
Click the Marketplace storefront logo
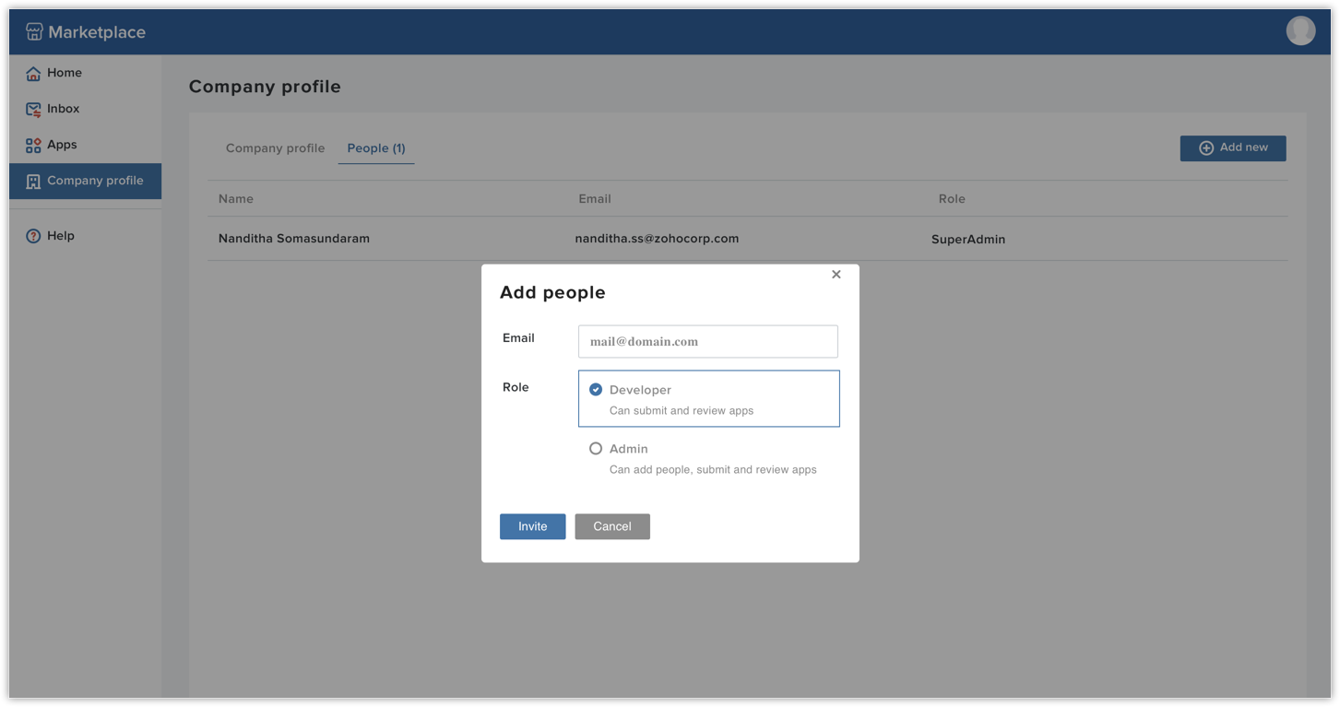(34, 30)
